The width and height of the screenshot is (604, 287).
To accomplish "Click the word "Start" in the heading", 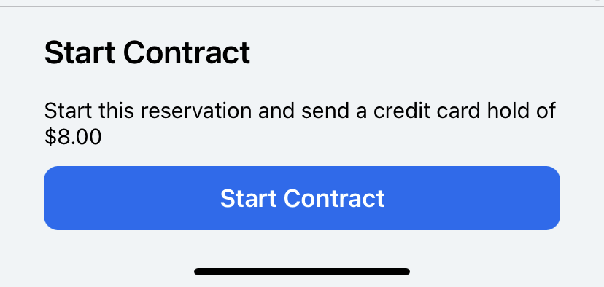I will tap(80, 52).
